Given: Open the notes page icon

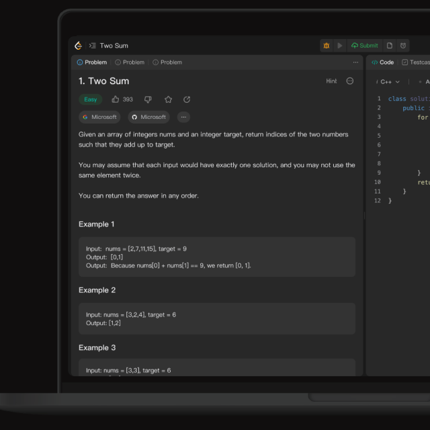Looking at the screenshot, I should coord(390,46).
